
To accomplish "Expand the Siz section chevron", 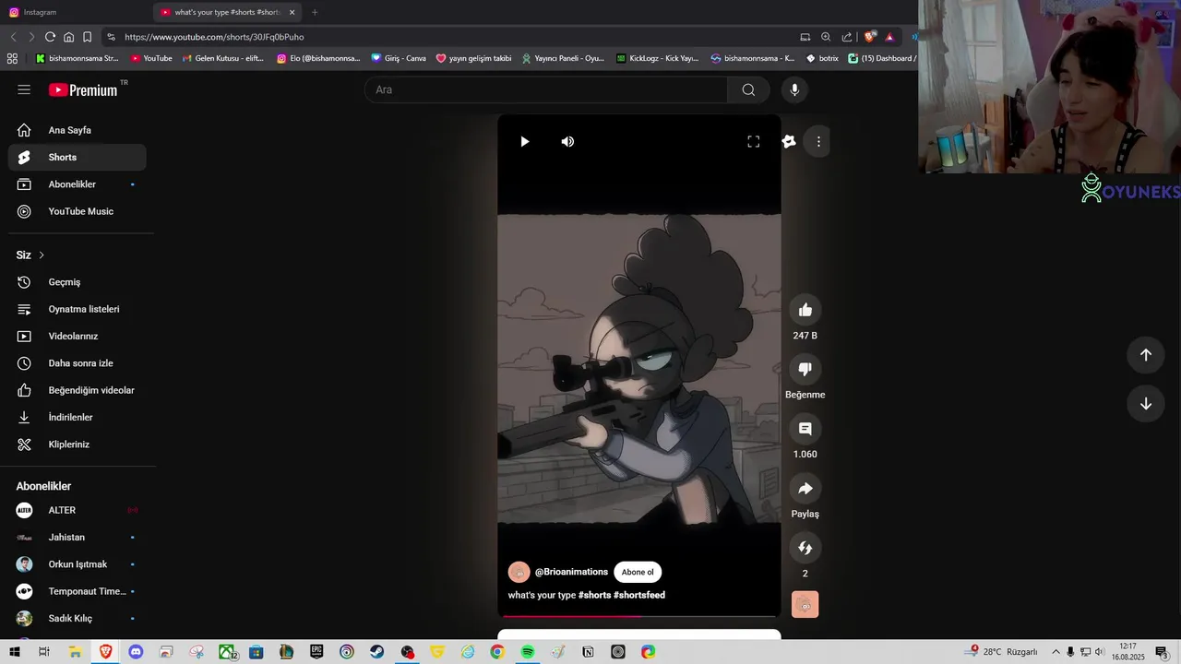I will click(x=42, y=255).
